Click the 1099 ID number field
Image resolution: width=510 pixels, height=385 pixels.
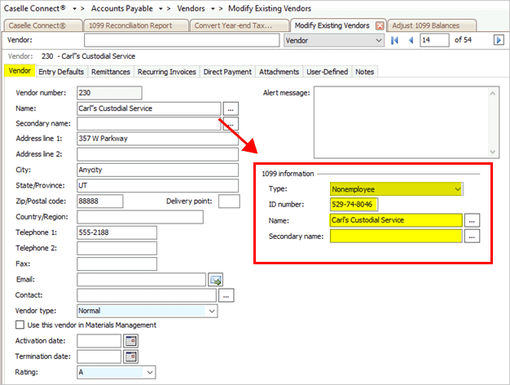(x=354, y=205)
